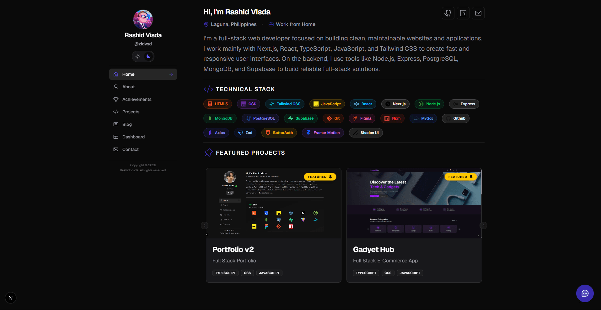Click the Framer Motion badge
This screenshot has width=601, height=310.
tap(323, 132)
